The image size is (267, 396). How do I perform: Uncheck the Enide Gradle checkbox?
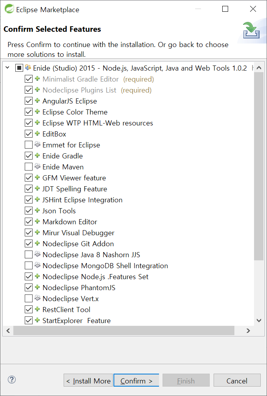pyautogui.click(x=29, y=156)
